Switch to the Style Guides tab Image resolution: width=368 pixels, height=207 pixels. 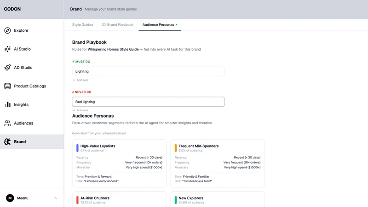(x=83, y=25)
